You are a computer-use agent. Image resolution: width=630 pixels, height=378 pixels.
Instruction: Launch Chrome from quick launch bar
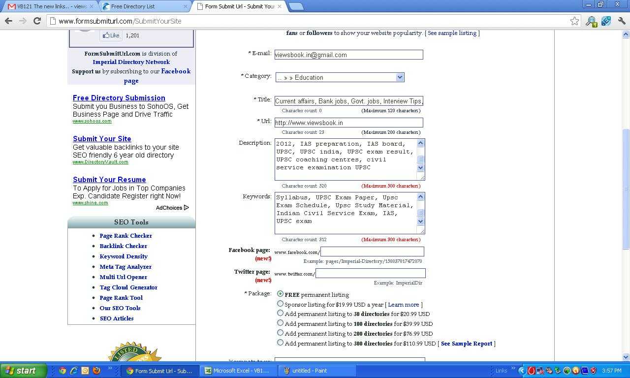point(63,371)
